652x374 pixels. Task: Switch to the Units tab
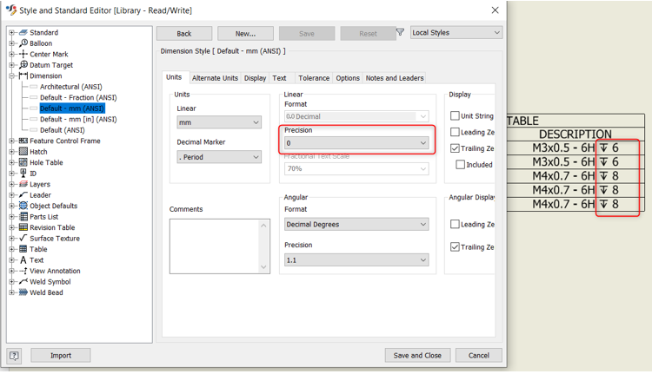tap(174, 77)
